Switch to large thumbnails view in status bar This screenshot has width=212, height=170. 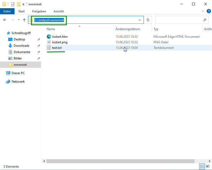(x=208, y=166)
